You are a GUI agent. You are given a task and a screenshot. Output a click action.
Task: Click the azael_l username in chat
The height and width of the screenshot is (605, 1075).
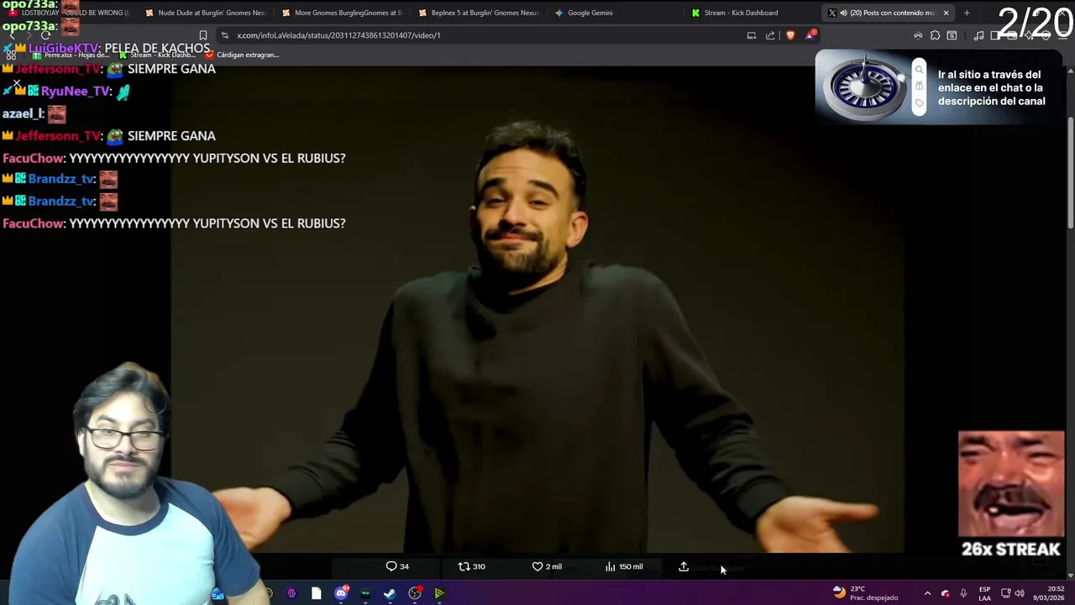click(x=23, y=113)
